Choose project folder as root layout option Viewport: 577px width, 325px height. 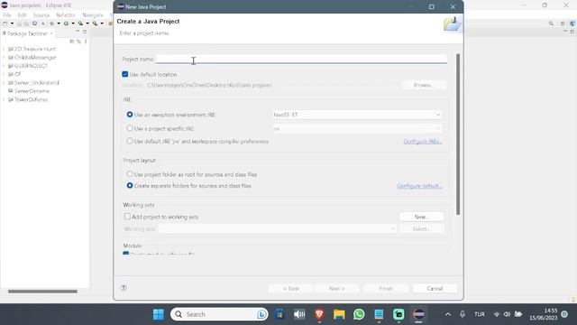(130, 174)
